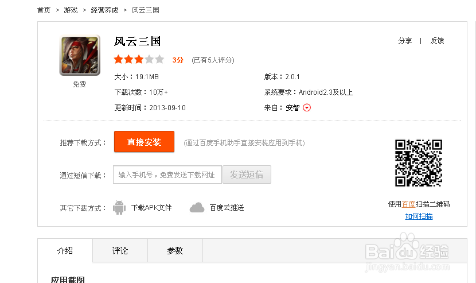Click the 百度云推送 link

227,208
